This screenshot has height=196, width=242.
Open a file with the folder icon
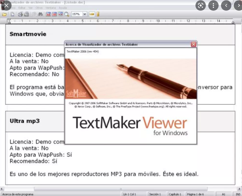click(5, 14)
